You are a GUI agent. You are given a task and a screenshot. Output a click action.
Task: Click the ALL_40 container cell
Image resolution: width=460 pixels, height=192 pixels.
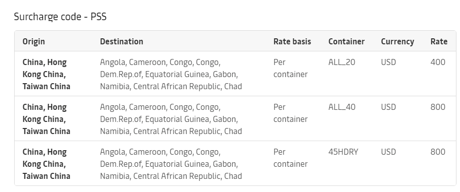click(x=342, y=107)
